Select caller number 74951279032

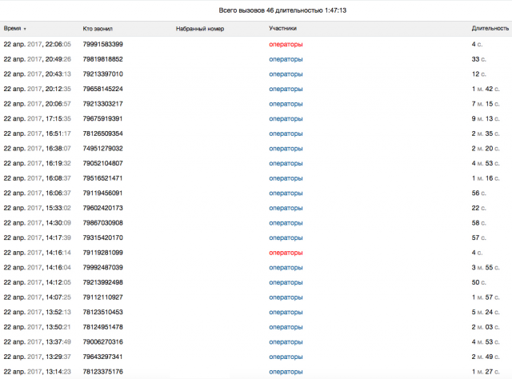(103, 148)
